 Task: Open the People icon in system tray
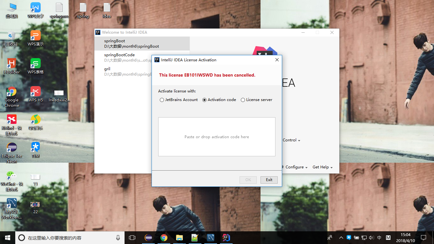pyautogui.click(x=330, y=238)
